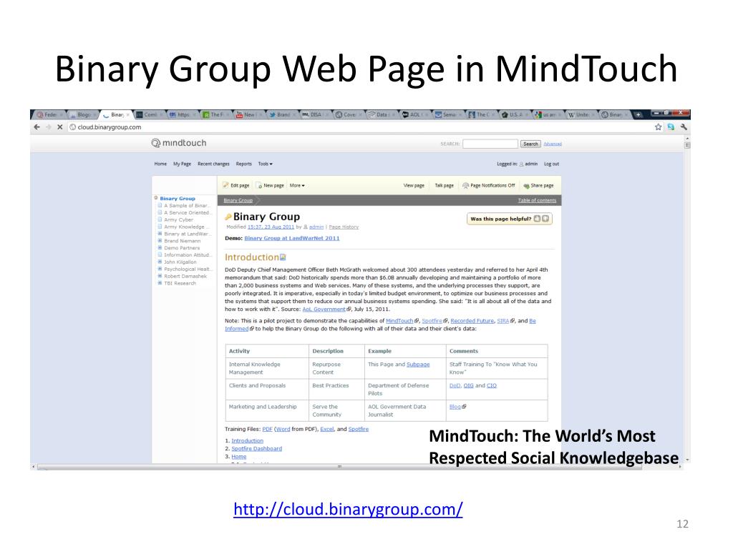Image resolution: width=733 pixels, height=549 pixels.
Task: Click the browser forward arrow
Action: 48,127
